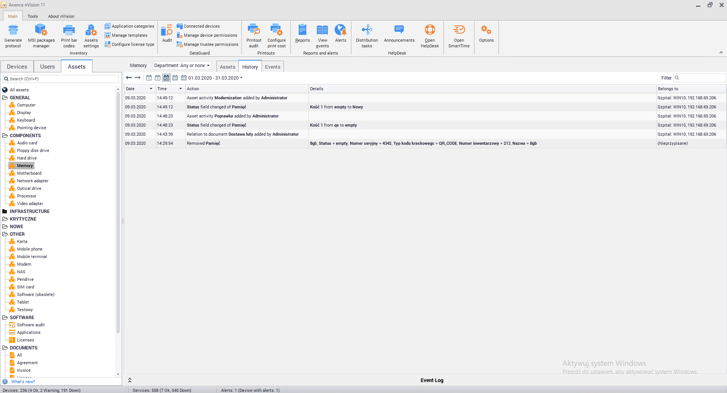Open the Tools ribbon tab
This screenshot has width=727, height=393.
click(x=33, y=16)
